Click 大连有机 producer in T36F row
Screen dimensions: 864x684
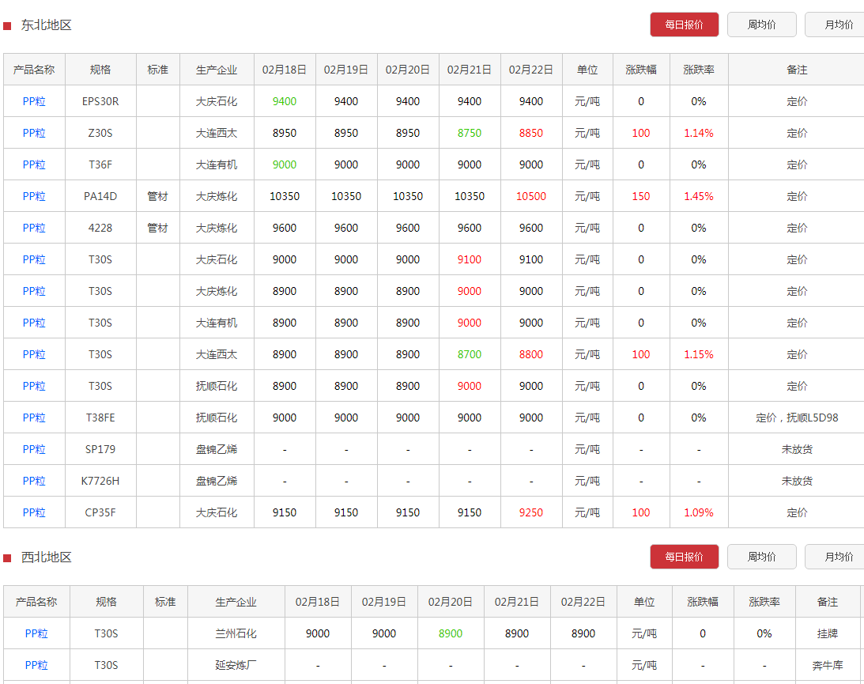217,164
